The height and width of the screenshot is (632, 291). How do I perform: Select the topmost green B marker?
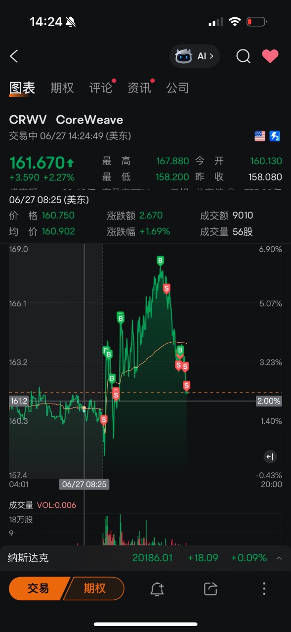(x=160, y=260)
